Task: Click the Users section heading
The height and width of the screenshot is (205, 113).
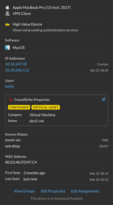Action: coord(9,81)
